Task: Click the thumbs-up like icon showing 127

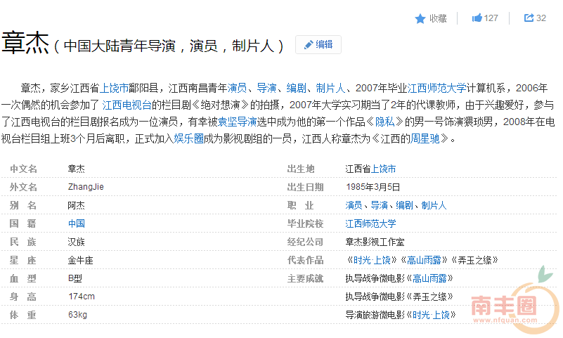Action: pyautogui.click(x=477, y=18)
